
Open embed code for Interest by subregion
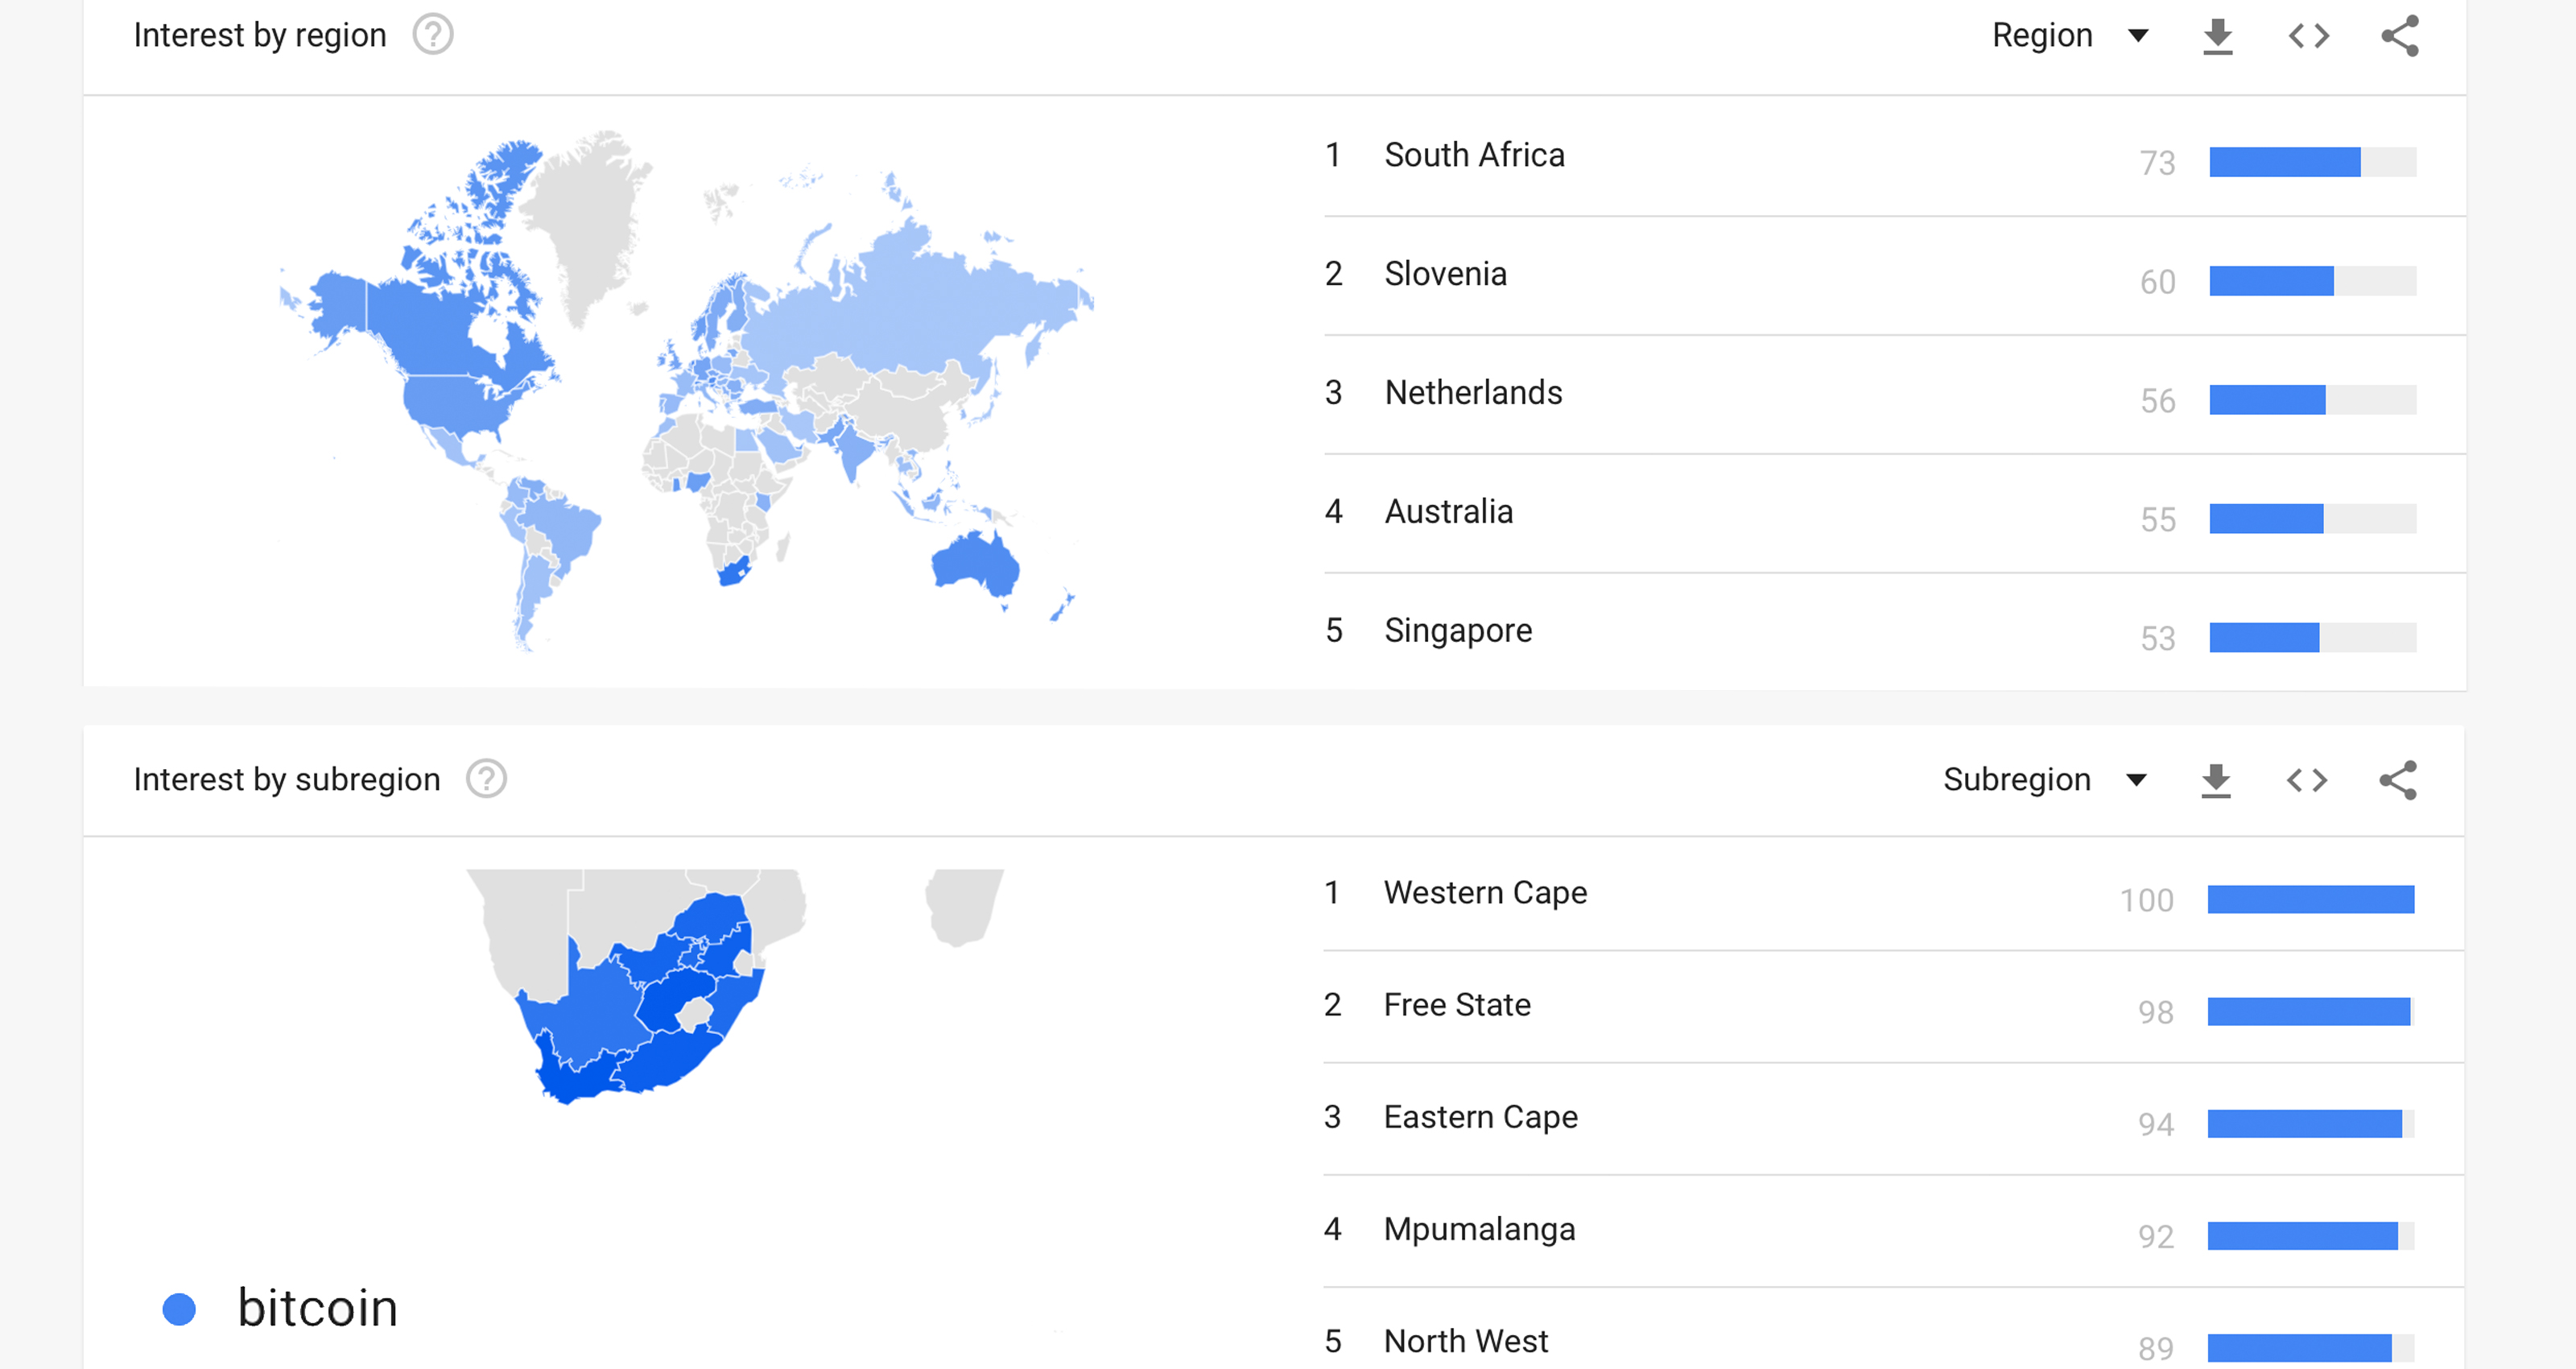(x=2306, y=780)
